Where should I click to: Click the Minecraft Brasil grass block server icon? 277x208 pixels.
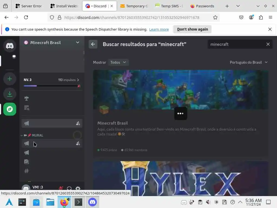pyautogui.click(x=104, y=109)
